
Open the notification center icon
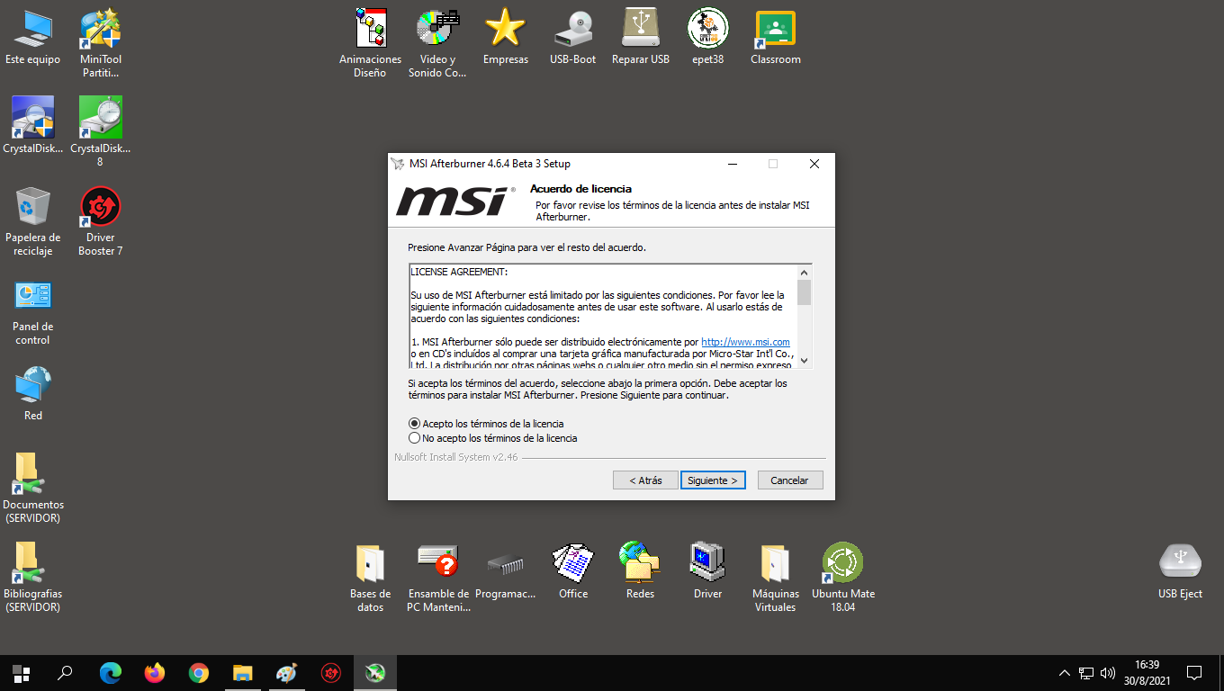click(x=1194, y=673)
